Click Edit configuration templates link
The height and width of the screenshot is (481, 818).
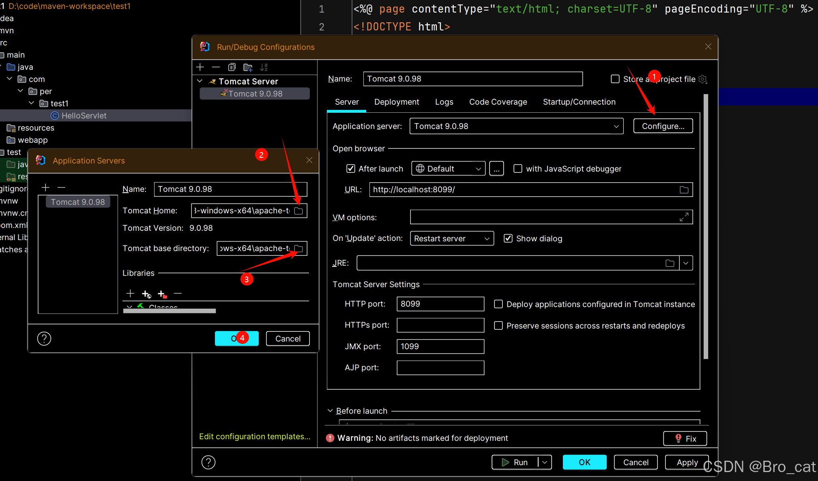[254, 436]
